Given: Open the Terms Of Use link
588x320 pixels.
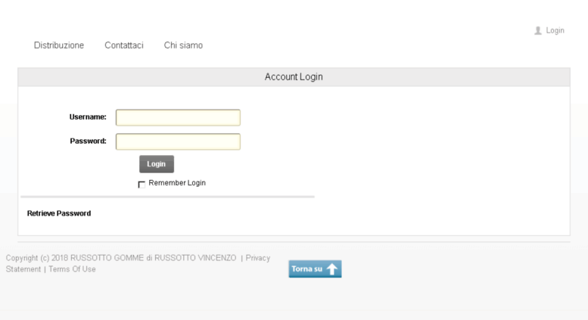Looking at the screenshot, I should click(72, 269).
